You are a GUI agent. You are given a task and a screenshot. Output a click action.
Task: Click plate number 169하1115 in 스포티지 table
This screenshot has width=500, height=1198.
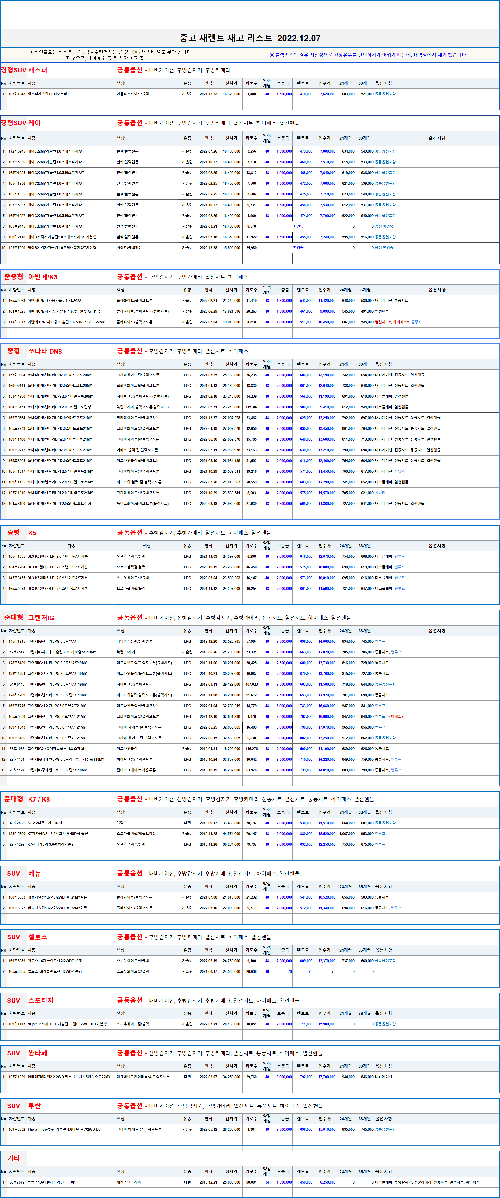point(17,1024)
